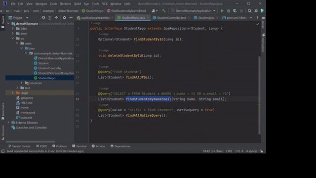Image resolution: width=316 pixels, height=178 pixels.
Task: Open the Bookmarks tool window stripe
Action: click(x=3, y=112)
